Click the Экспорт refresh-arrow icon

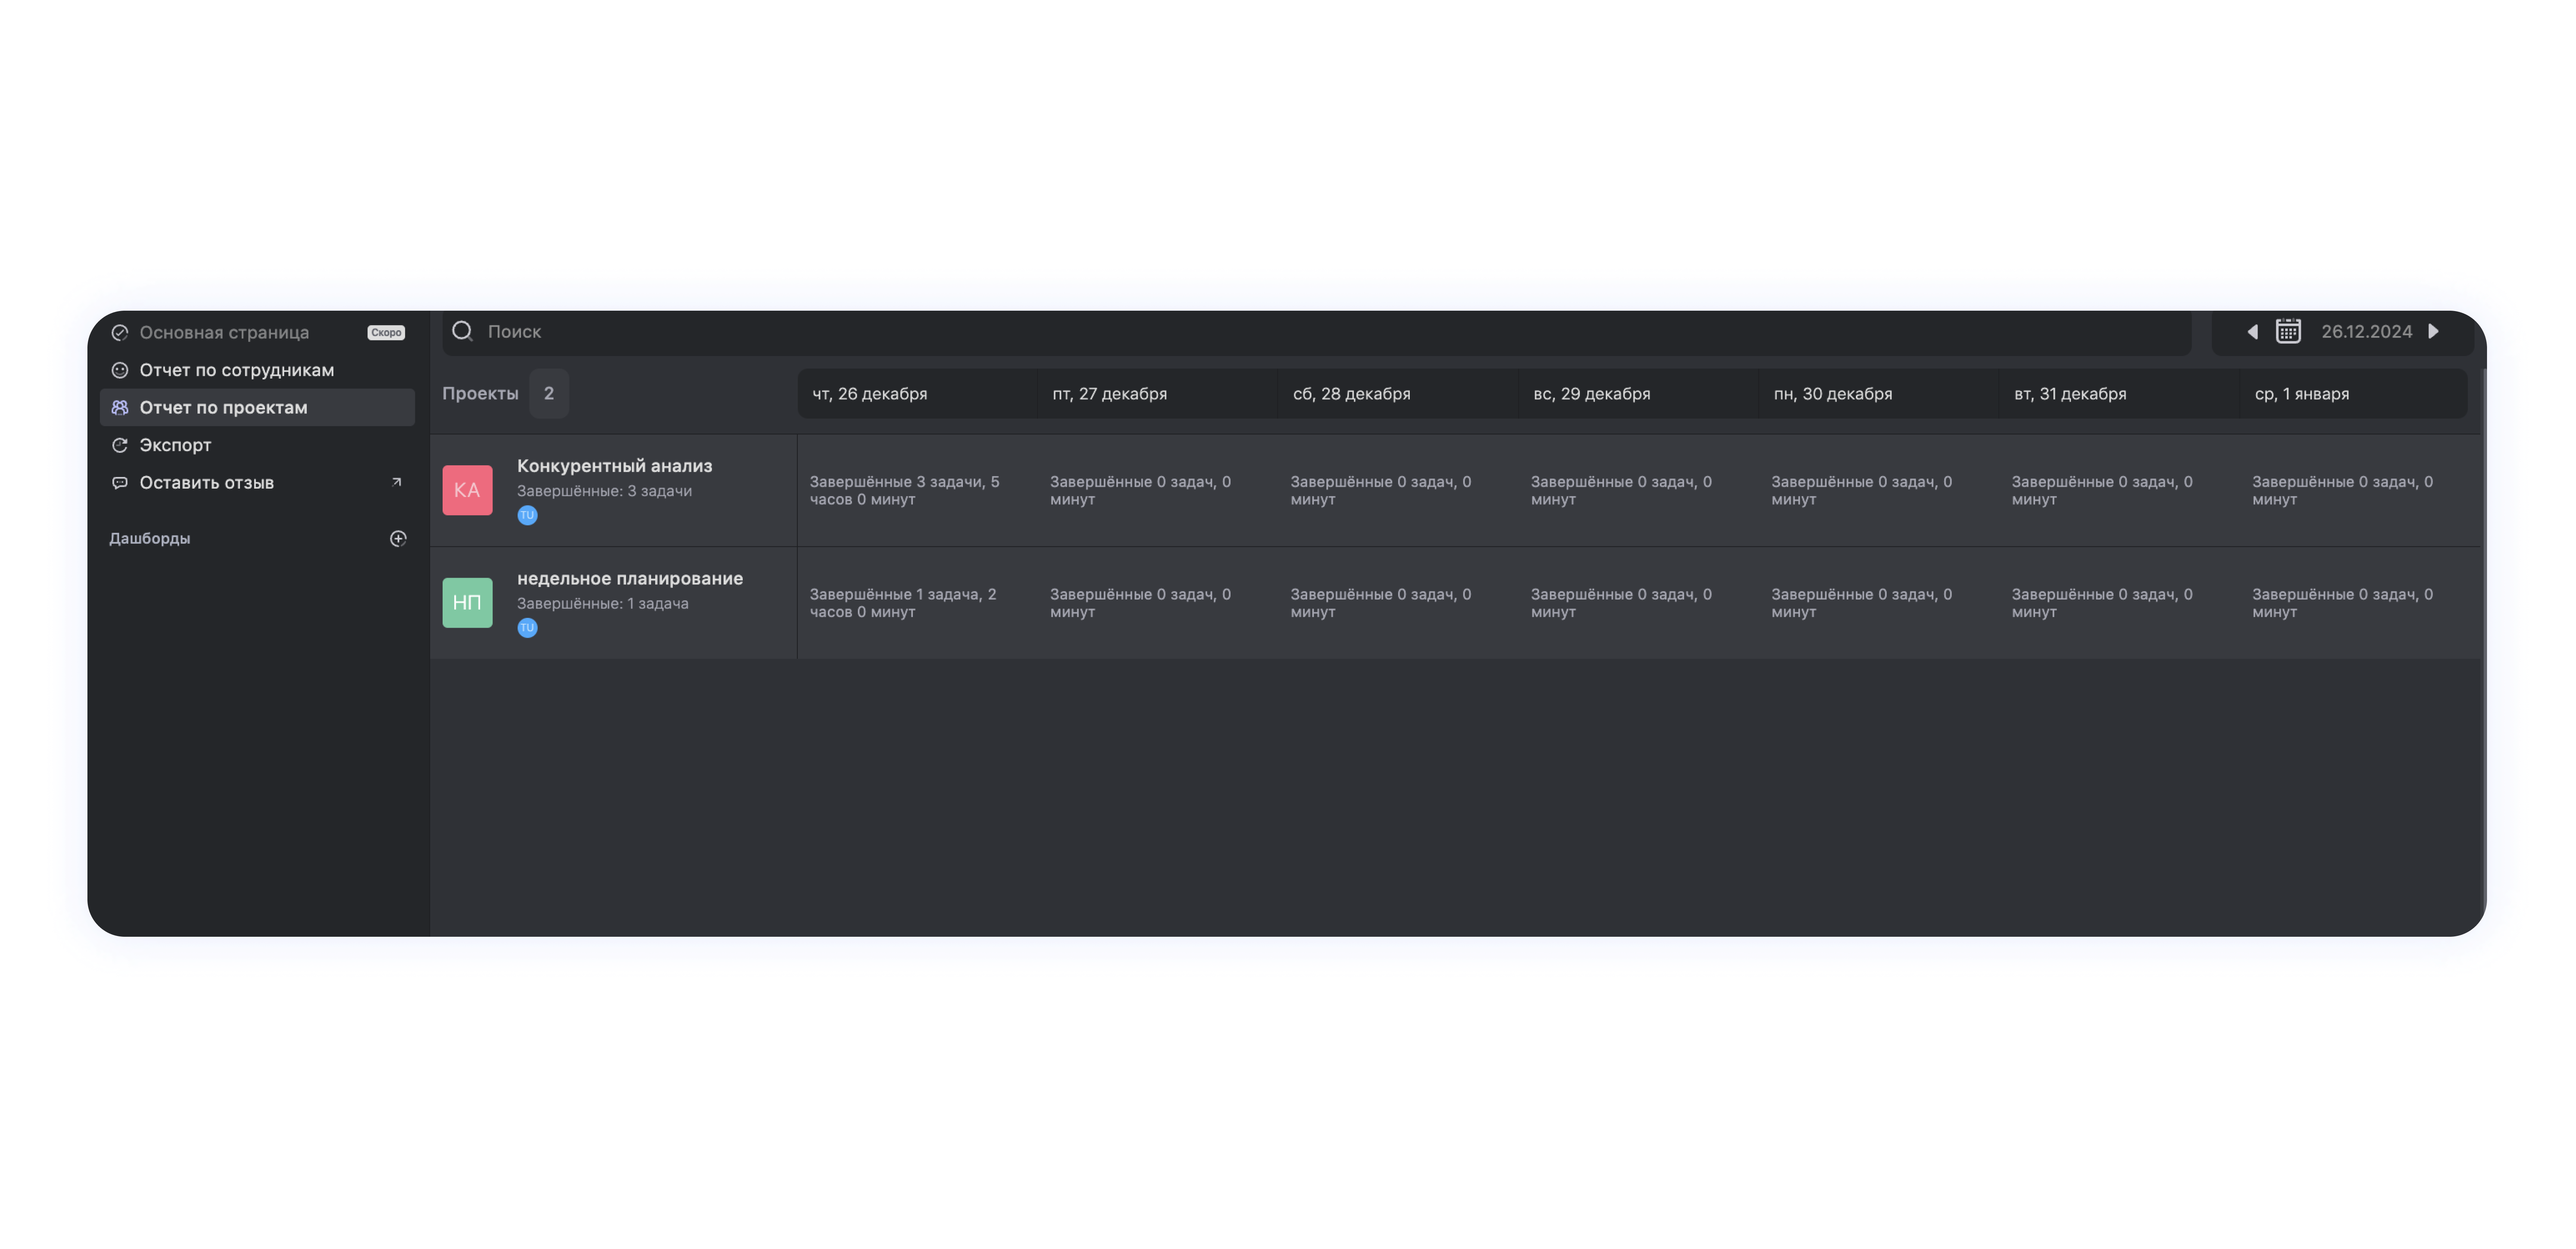point(120,445)
